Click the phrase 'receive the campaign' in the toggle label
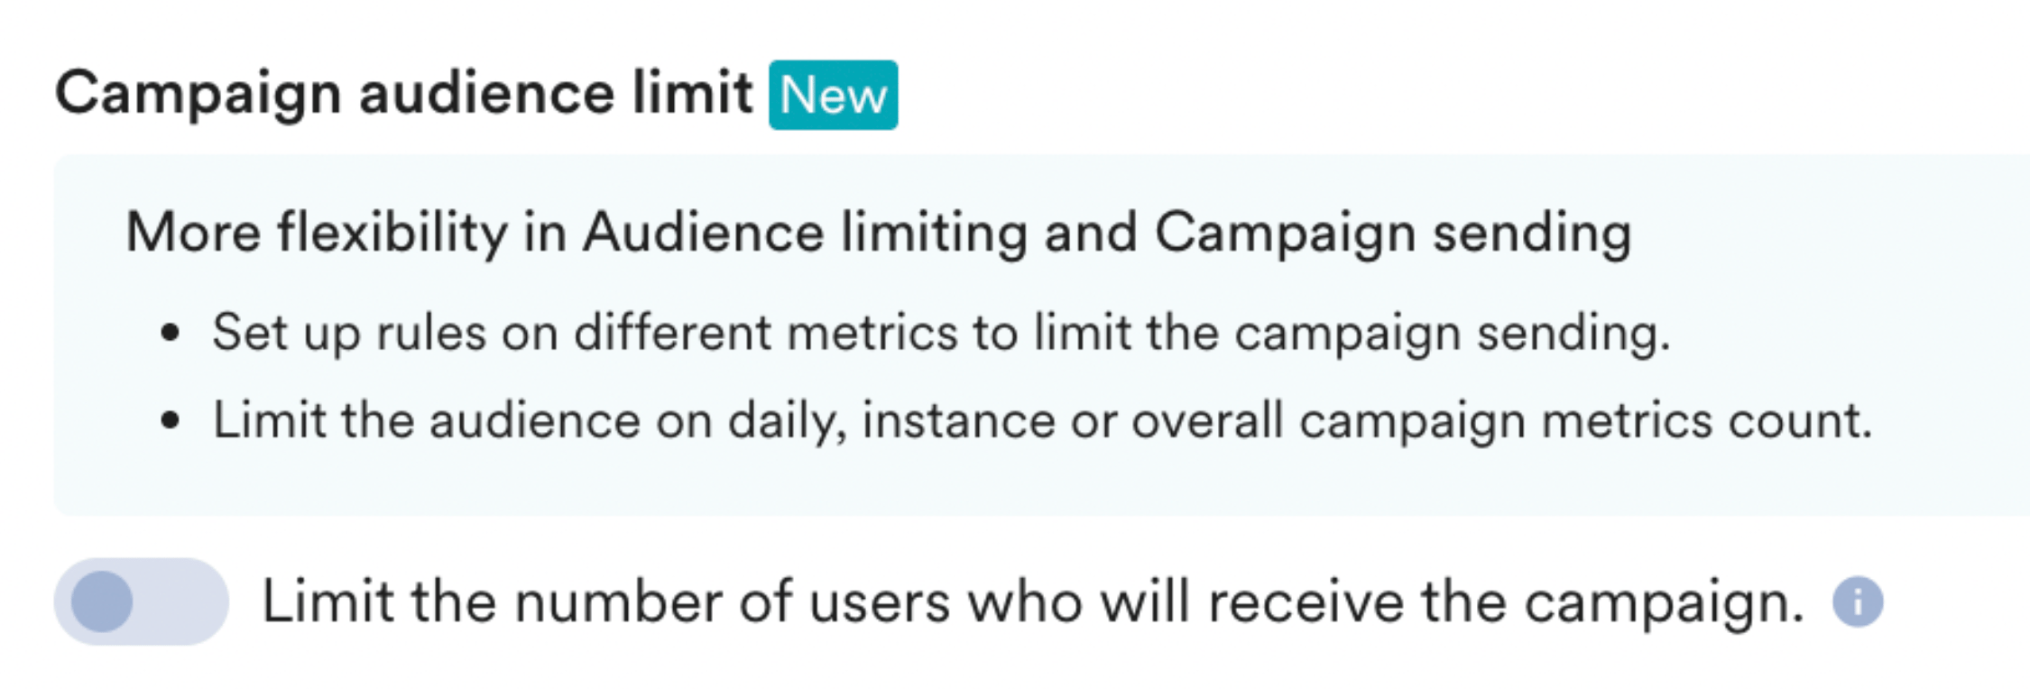 tap(1505, 602)
